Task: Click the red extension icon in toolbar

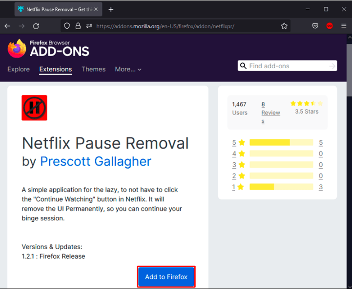Action: coord(330,26)
